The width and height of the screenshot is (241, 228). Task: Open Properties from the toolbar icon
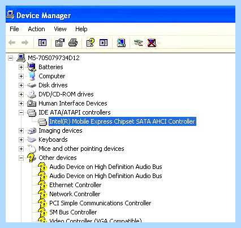pyautogui.click(x=60, y=43)
